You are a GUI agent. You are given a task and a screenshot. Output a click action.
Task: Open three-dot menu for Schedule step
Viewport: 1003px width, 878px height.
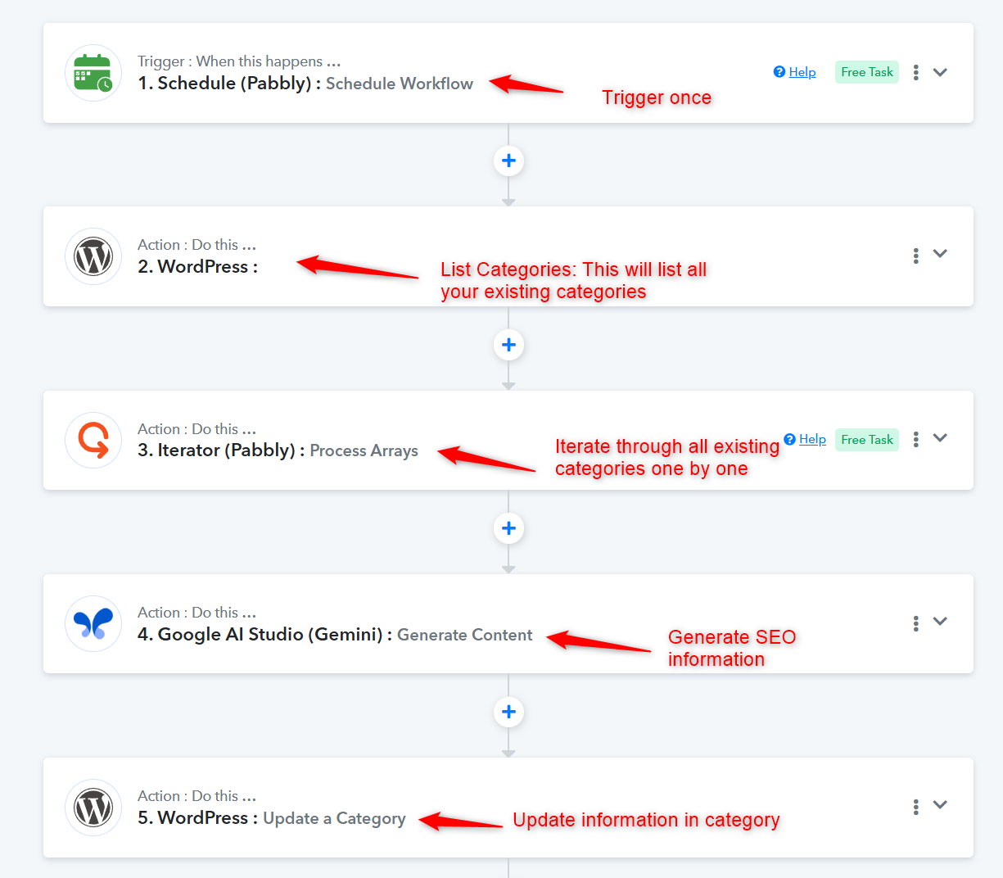915,72
